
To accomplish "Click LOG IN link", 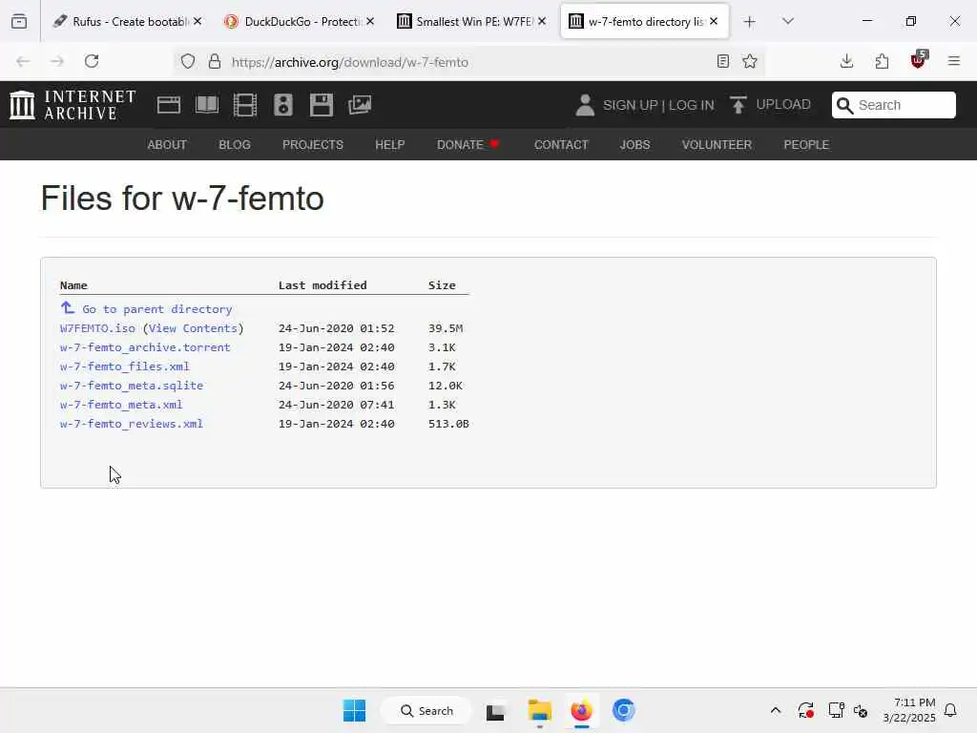I will click(x=691, y=105).
